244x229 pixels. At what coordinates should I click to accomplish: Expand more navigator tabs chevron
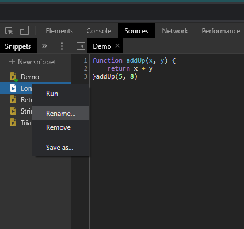(44, 46)
